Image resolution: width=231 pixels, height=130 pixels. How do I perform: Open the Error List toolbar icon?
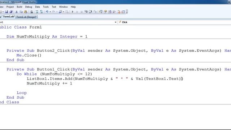(x=119, y=12)
